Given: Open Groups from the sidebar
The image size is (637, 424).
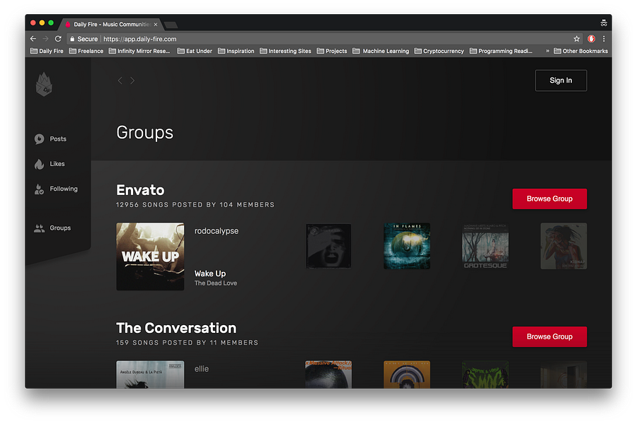Looking at the screenshot, I should tap(52, 228).
